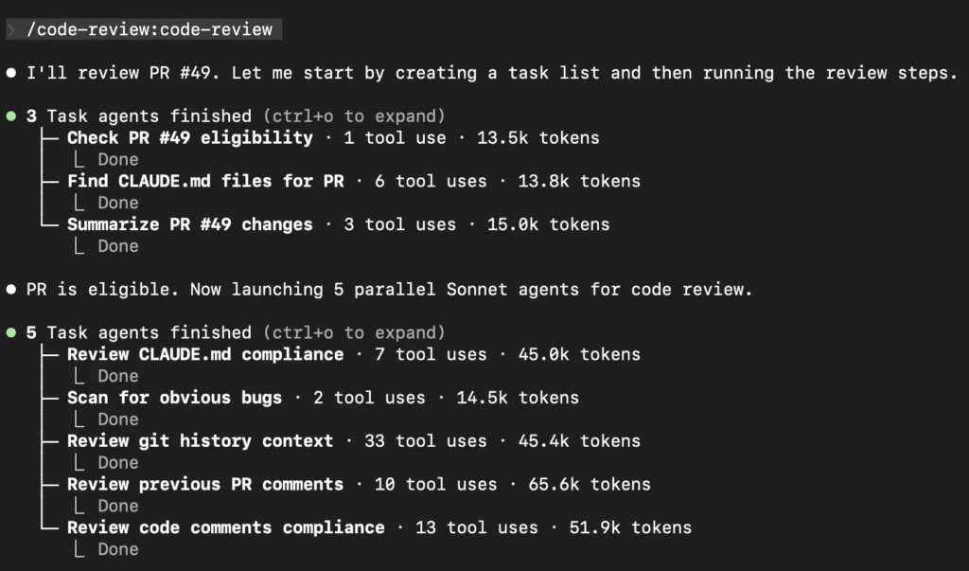Click the green status dot for 5 Task agents

point(10,332)
